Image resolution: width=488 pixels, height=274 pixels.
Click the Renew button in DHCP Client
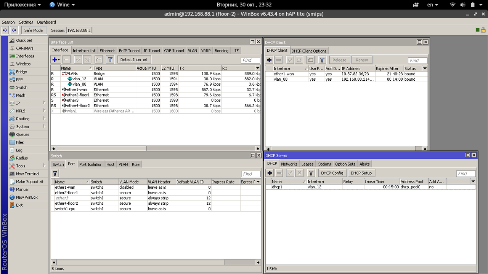pos(362,60)
